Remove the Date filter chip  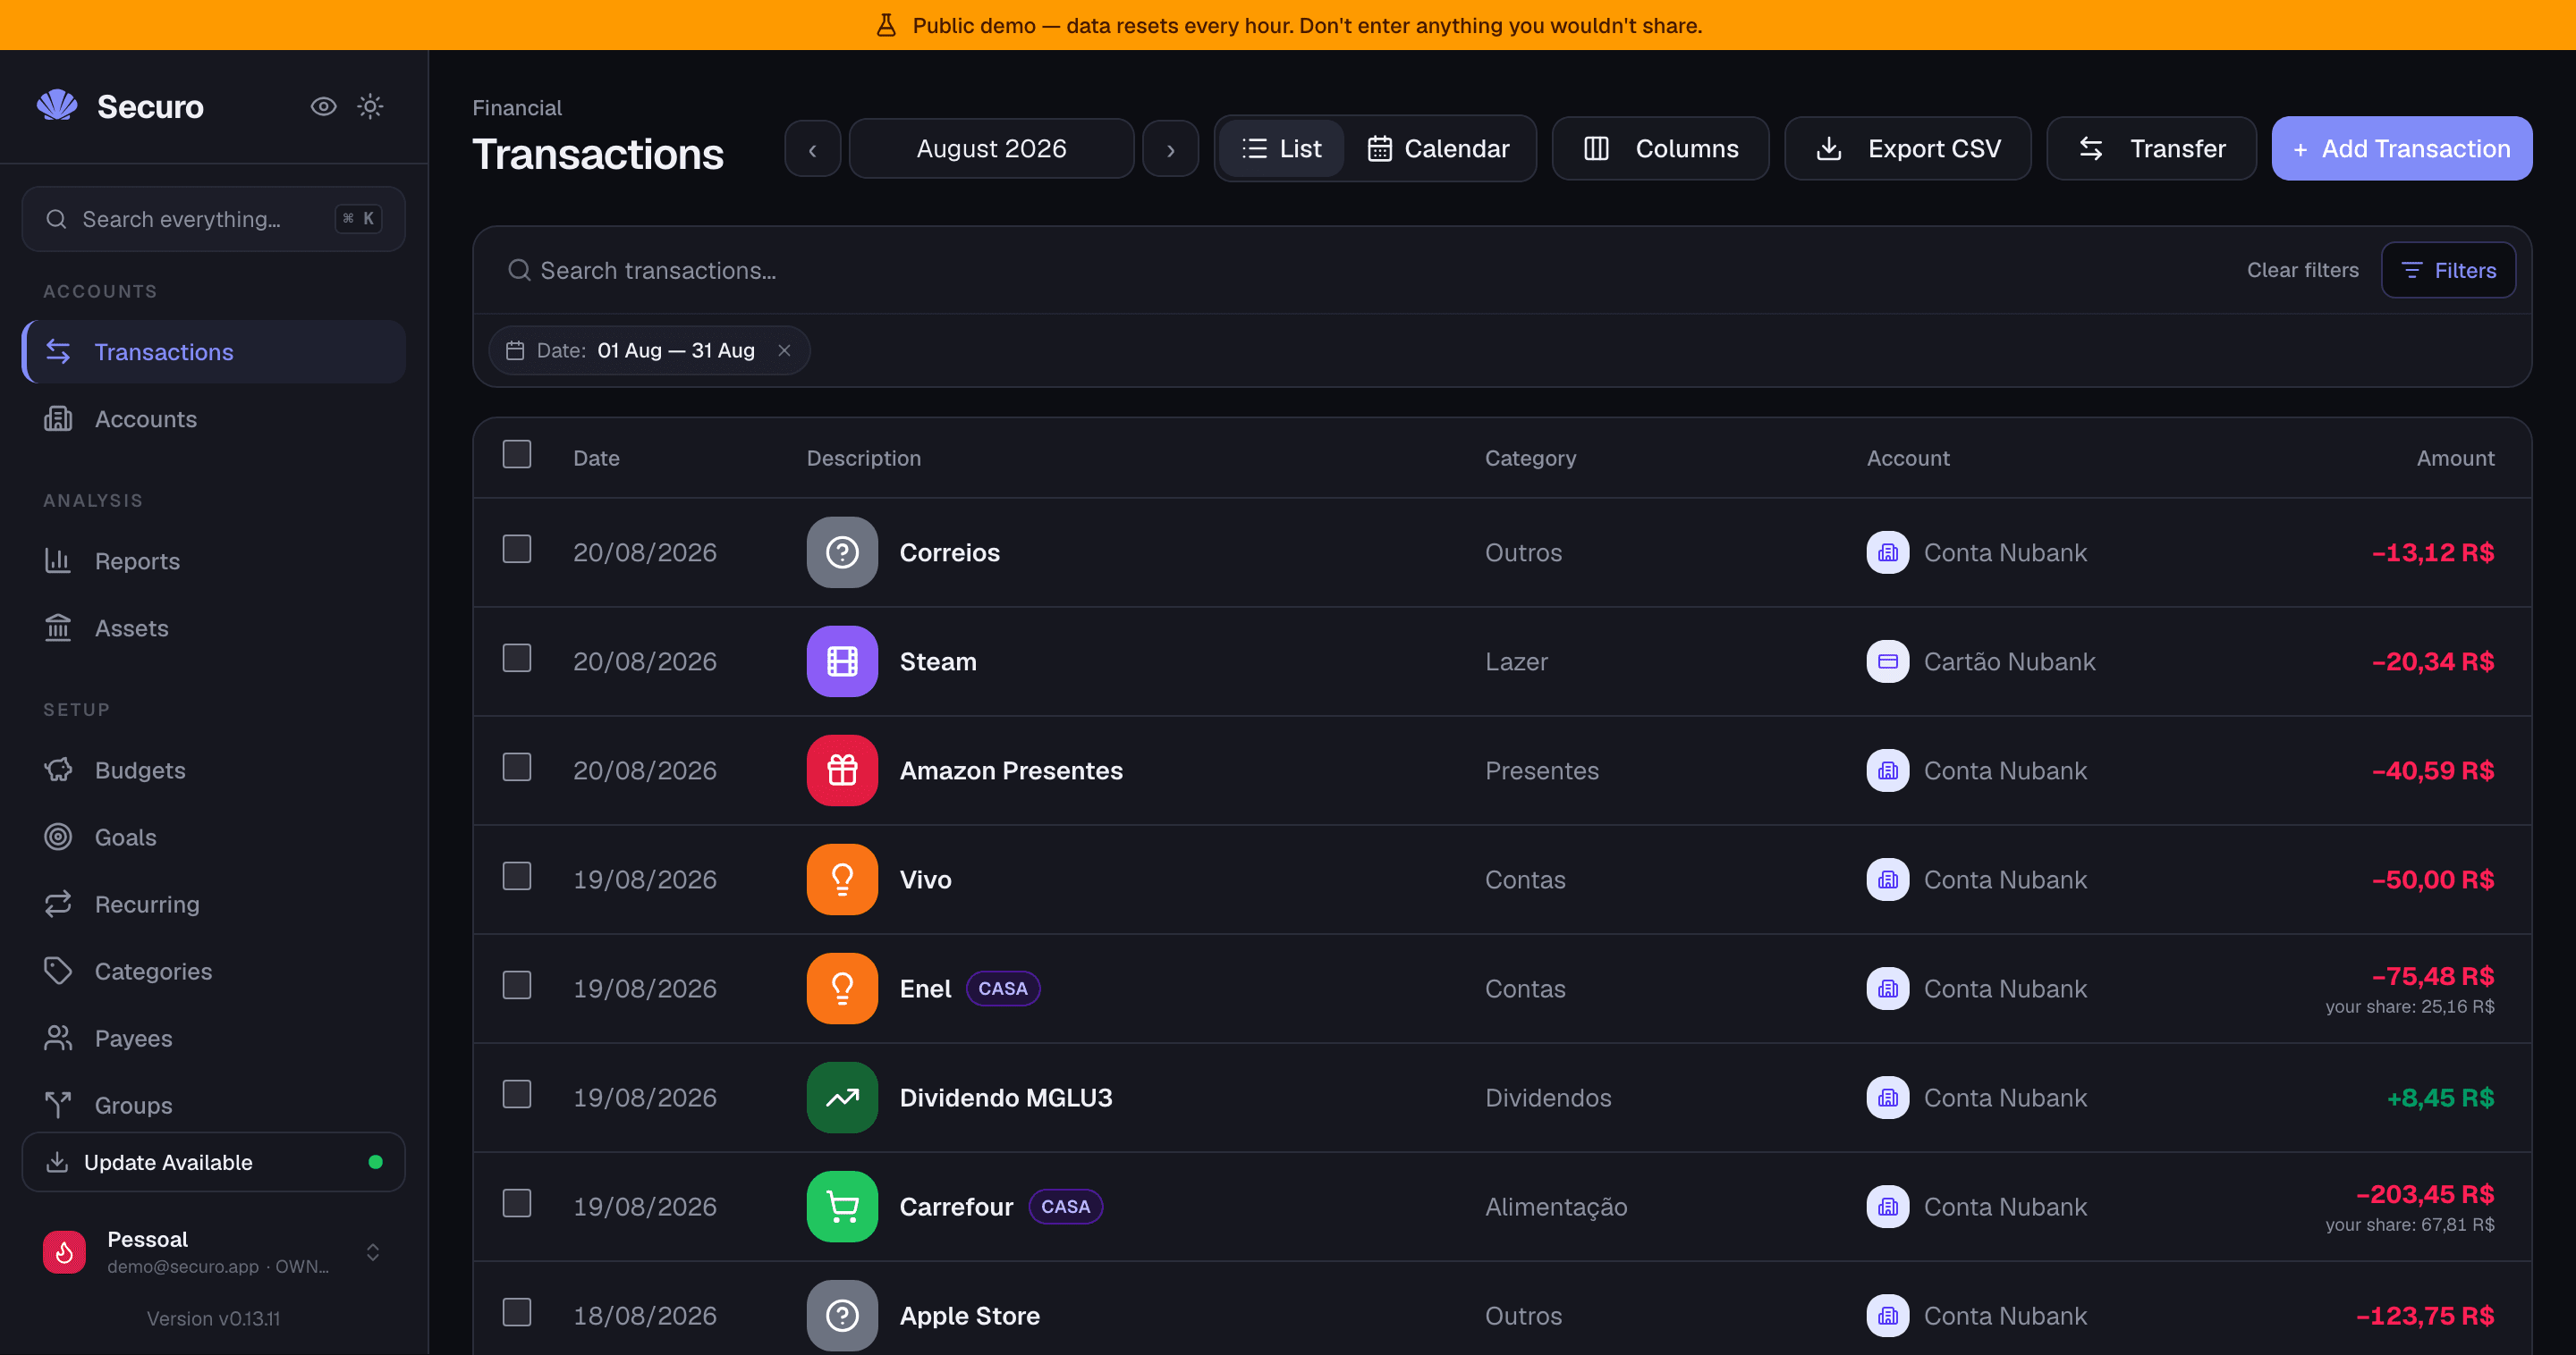pos(784,350)
